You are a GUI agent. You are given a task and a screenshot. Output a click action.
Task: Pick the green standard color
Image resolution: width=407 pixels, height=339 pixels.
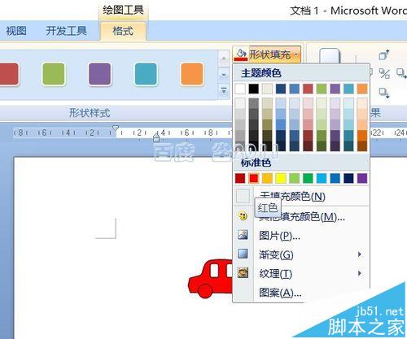[308, 178]
